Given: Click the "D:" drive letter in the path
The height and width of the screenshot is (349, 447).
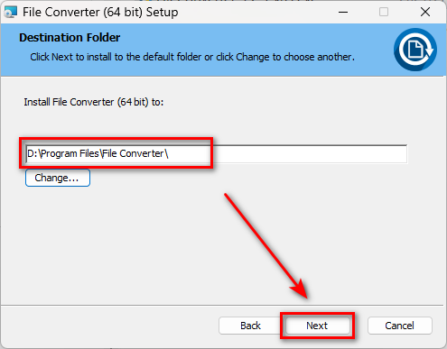Looking at the screenshot, I should pyautogui.click(x=33, y=153).
